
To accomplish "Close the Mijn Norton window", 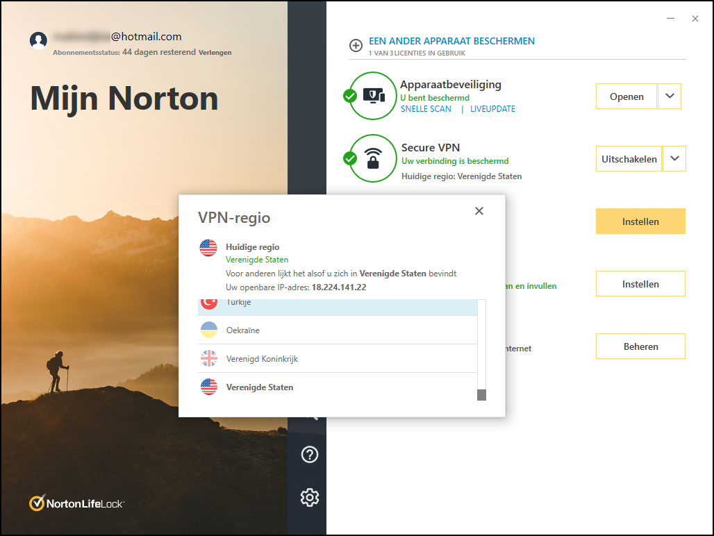I will [x=695, y=19].
